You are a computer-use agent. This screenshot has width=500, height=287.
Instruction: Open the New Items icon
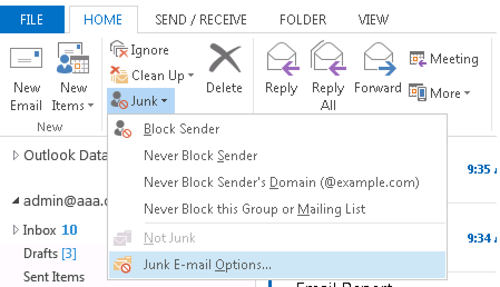[x=73, y=58]
